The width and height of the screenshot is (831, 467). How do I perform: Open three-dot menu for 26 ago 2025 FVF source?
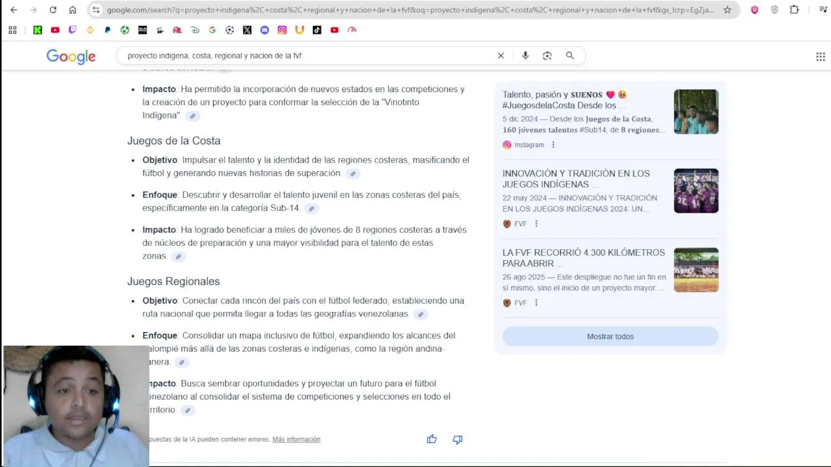536,303
